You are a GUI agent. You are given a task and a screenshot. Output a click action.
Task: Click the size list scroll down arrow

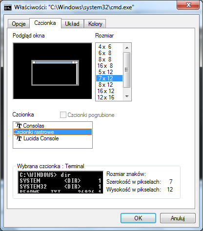pyautogui.click(x=127, y=96)
